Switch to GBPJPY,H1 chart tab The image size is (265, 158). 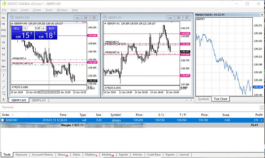[x=39, y=101]
